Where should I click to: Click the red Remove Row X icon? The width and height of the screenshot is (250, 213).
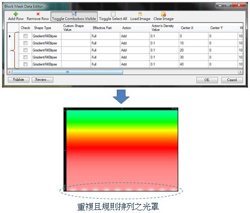click(38, 14)
